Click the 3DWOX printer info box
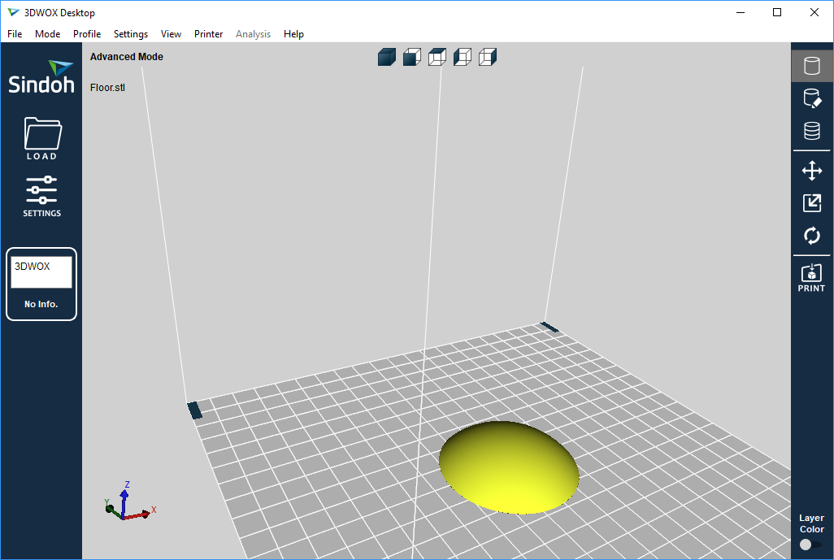Screen dimensions: 834x560 click(x=41, y=284)
